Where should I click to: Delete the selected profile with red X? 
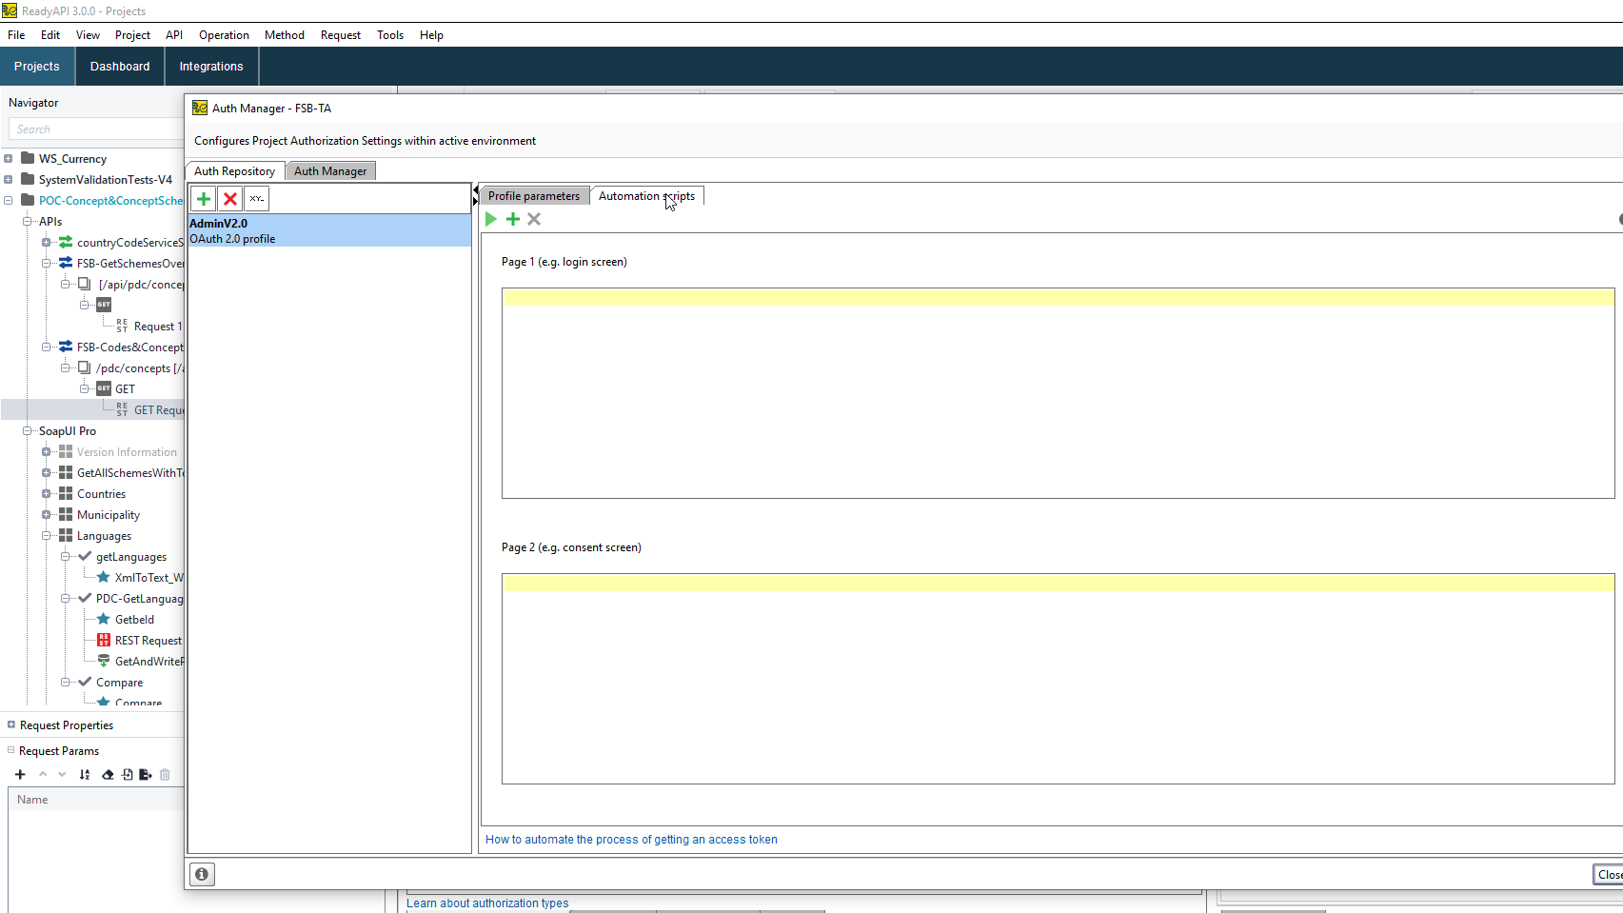pos(230,199)
